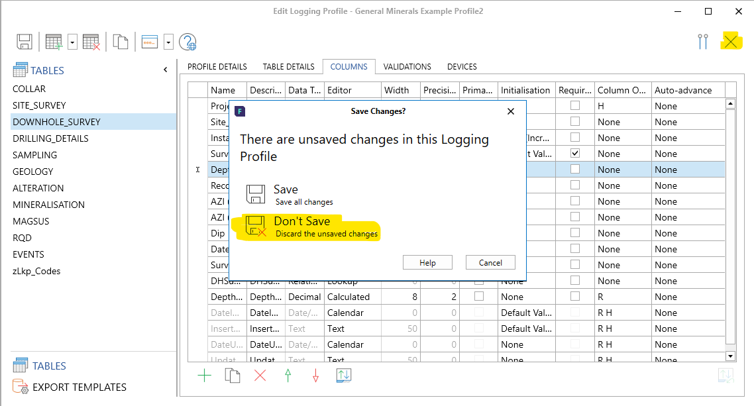Click the delete table icon
754x406 pixels.
coord(91,42)
